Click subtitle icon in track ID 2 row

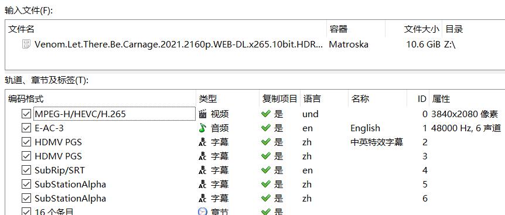click(202, 142)
